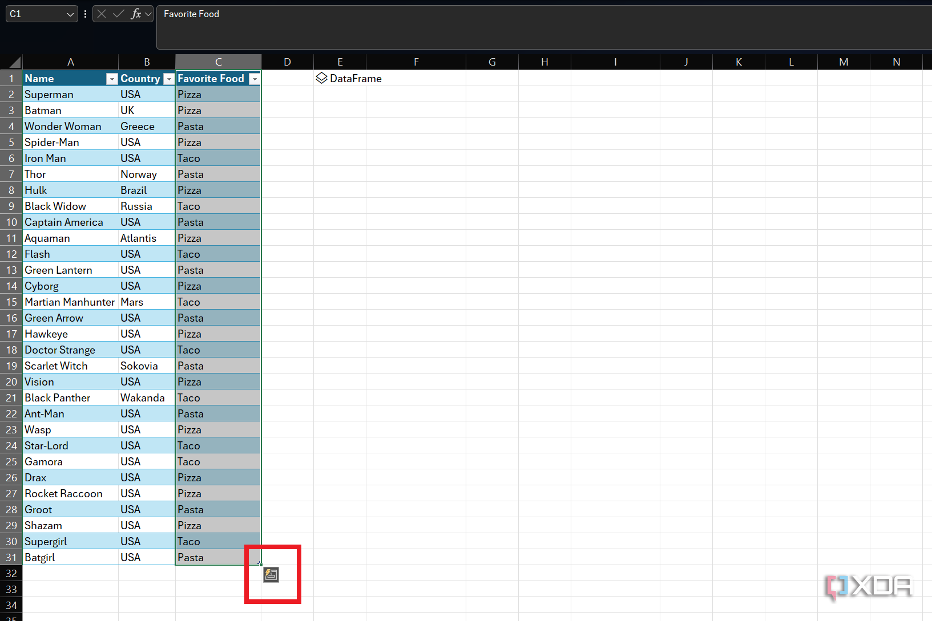Click the Cancel X icon in formula bar
The image size is (932, 621).
coord(102,14)
